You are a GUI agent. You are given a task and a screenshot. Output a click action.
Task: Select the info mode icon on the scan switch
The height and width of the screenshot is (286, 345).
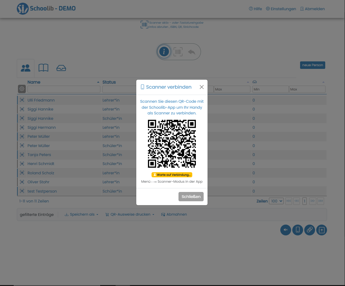click(164, 52)
